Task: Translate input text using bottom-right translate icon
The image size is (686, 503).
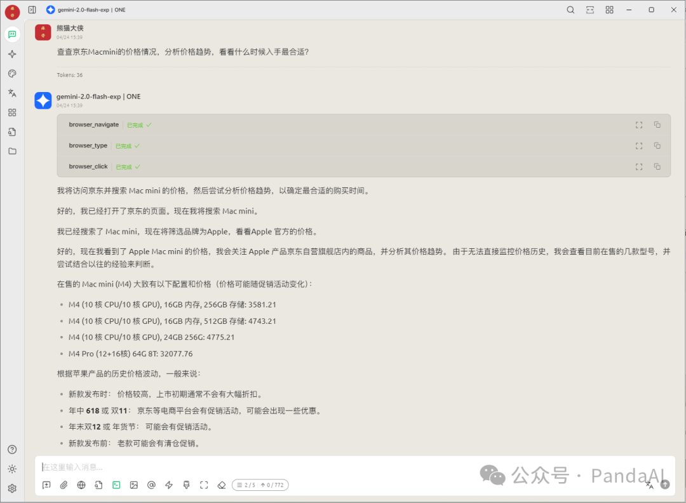Action: (x=650, y=485)
